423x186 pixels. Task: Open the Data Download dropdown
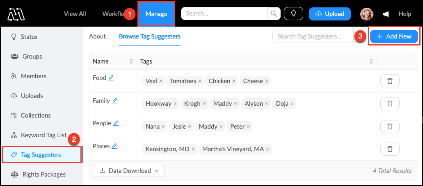pyautogui.click(x=129, y=170)
